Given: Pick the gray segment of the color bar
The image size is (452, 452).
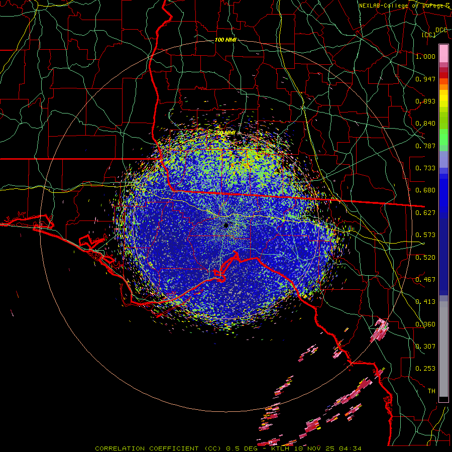Looking at the screenshot, I should click(443, 349).
